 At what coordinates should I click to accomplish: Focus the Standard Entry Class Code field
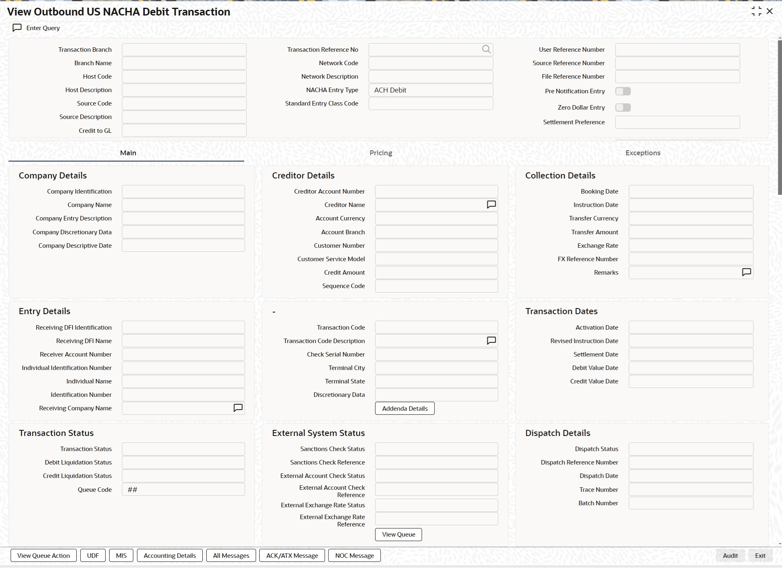click(x=431, y=103)
